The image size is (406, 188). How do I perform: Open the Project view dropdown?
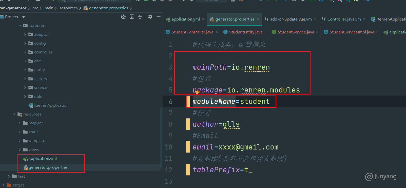point(24,17)
